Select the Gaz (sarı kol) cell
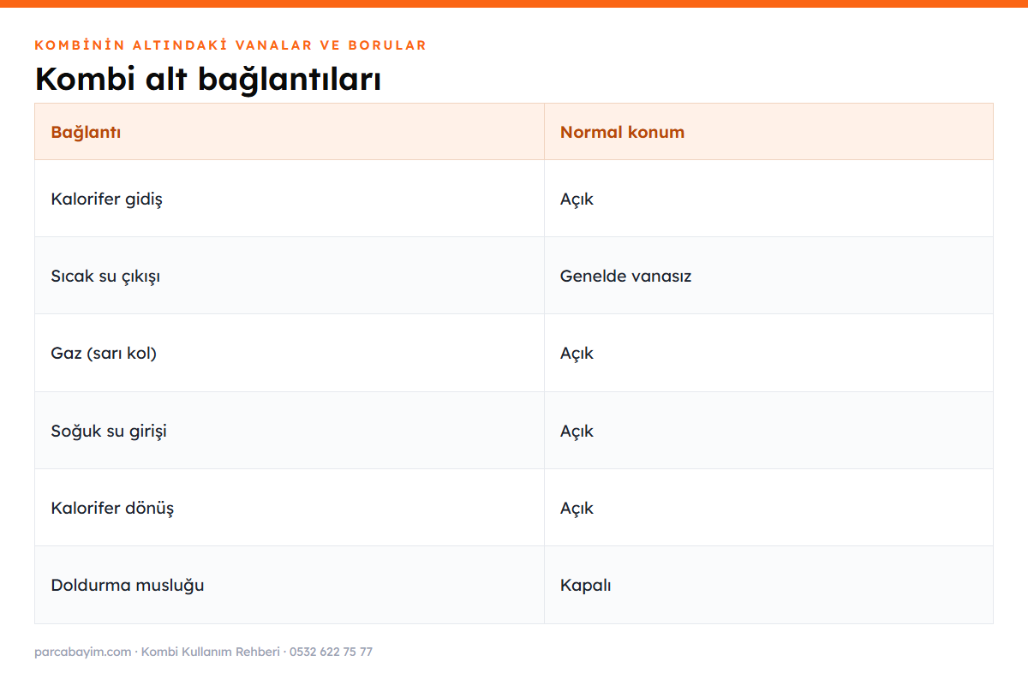The width and height of the screenshot is (1028, 685). coord(290,353)
